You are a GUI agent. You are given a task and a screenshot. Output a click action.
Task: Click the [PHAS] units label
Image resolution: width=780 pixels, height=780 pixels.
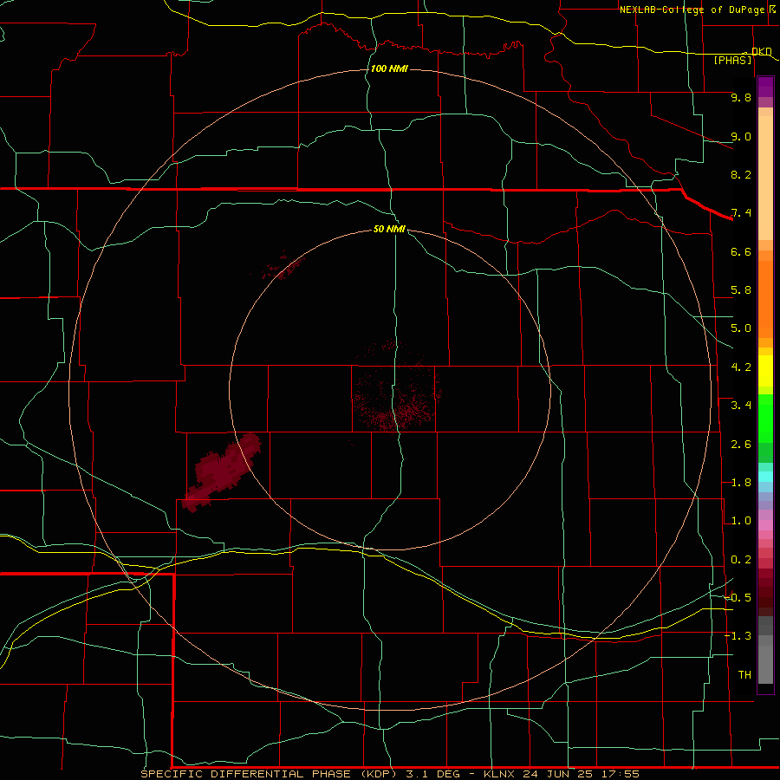(x=732, y=61)
